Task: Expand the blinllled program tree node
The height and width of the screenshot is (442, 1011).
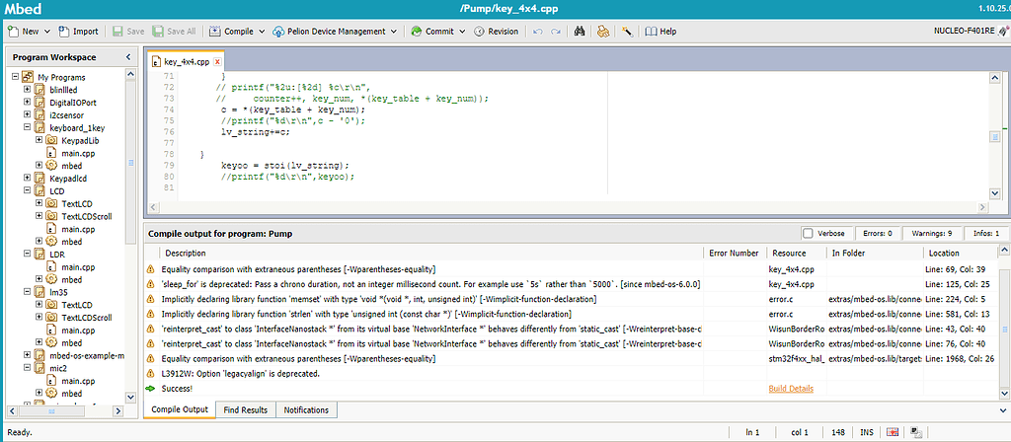Action: coord(27,89)
